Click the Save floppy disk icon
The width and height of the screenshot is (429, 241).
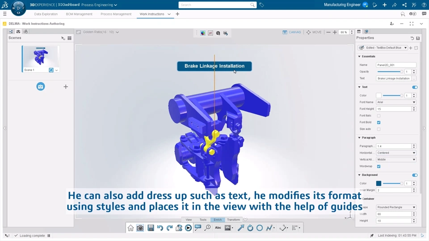tap(151, 228)
